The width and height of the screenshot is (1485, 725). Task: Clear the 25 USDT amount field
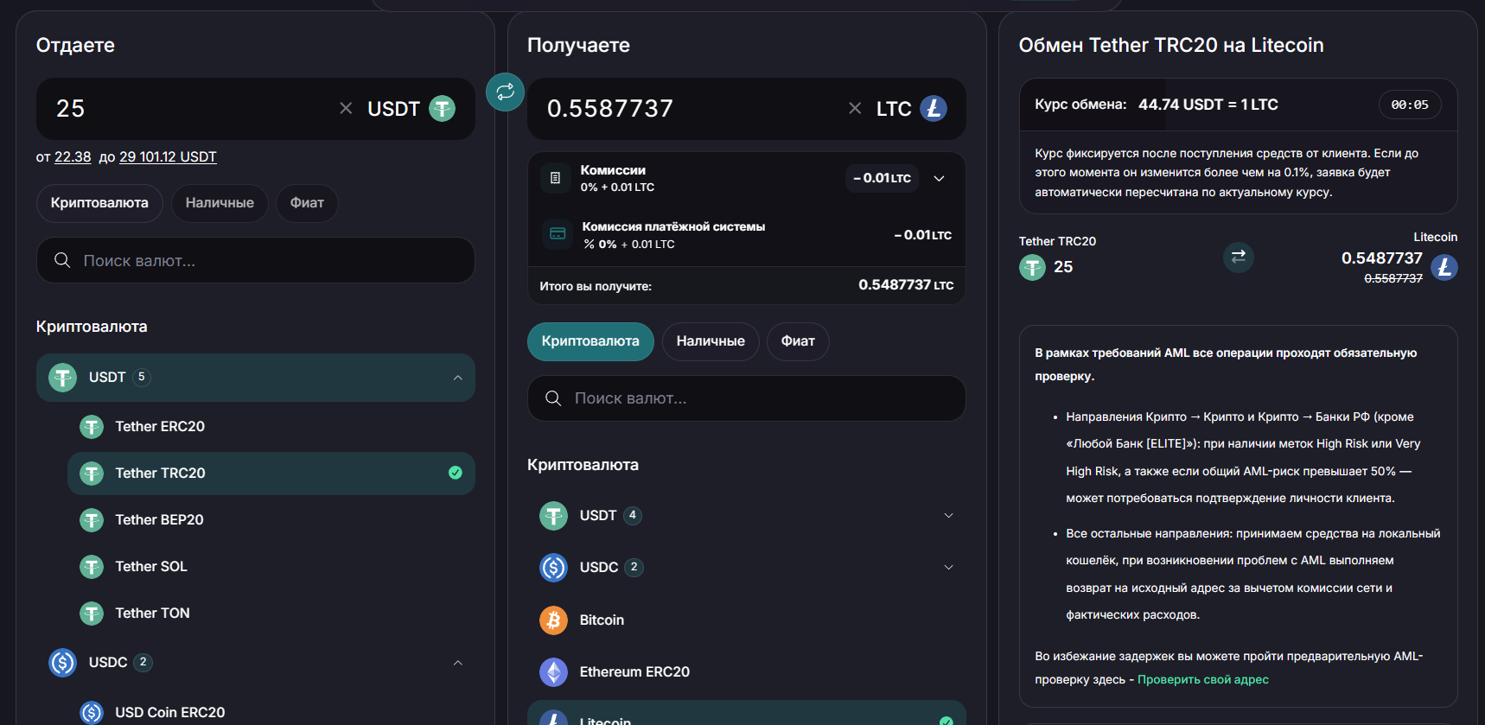pos(346,108)
